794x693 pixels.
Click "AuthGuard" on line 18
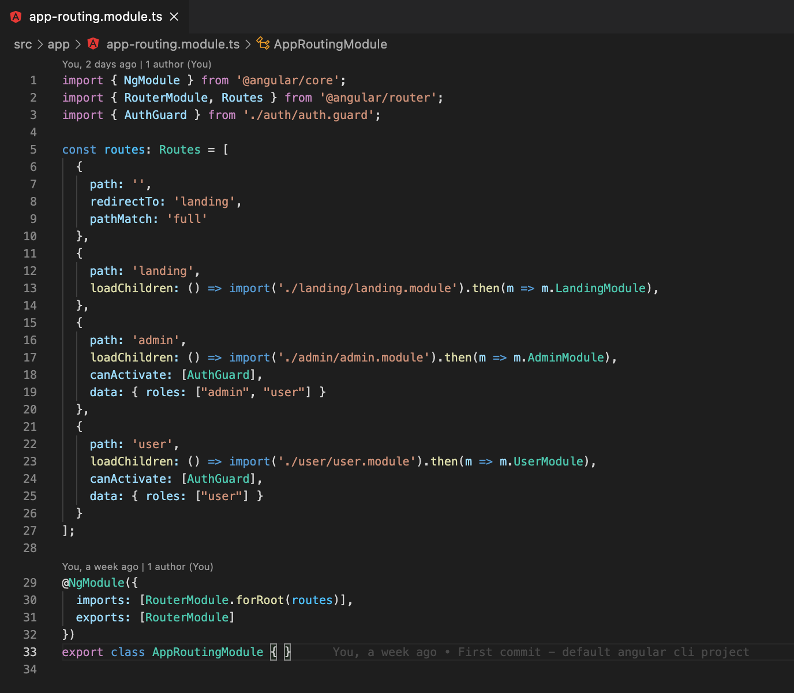click(x=218, y=375)
